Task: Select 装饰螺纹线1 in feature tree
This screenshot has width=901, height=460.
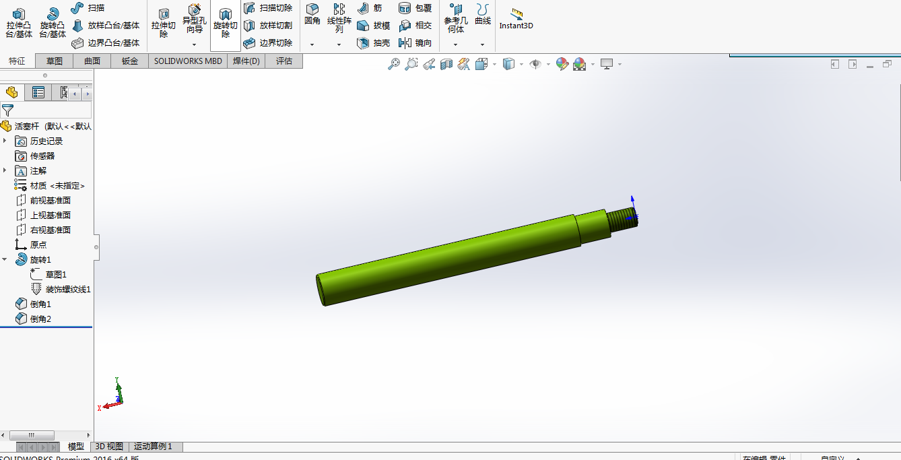Action: pos(61,289)
